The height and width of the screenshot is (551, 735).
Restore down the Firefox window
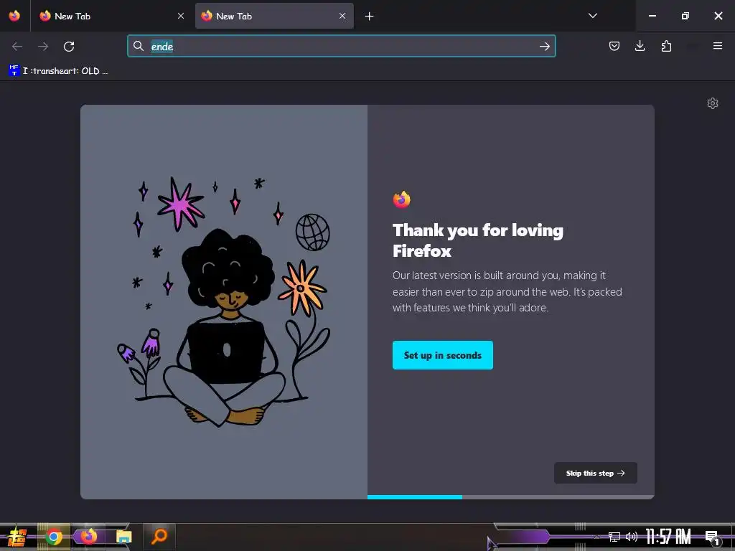[x=685, y=16]
